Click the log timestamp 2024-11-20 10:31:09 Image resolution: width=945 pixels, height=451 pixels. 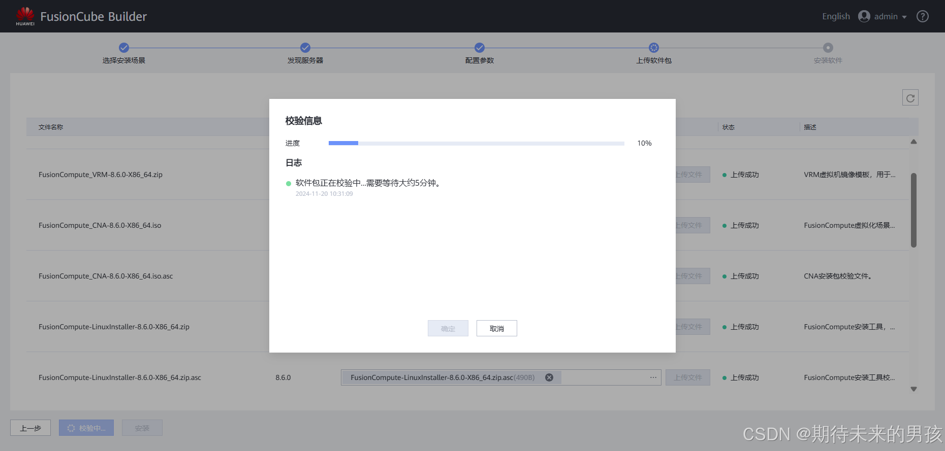coord(324,194)
